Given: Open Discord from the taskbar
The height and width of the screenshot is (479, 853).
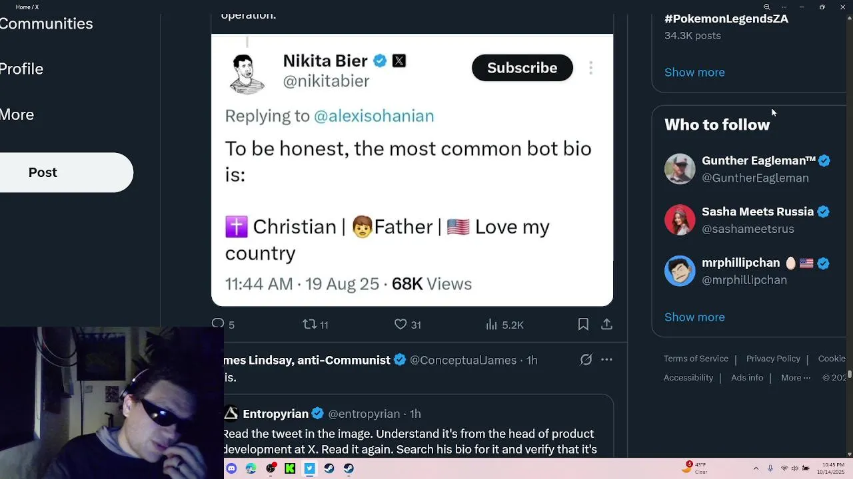Looking at the screenshot, I should [x=231, y=468].
